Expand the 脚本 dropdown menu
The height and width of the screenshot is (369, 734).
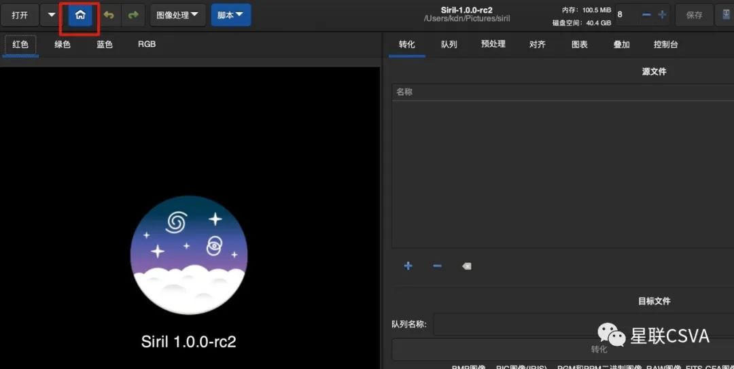[230, 15]
